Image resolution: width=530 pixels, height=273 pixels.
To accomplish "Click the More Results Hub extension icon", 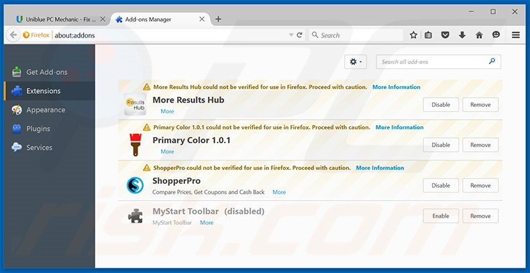I will coord(135,104).
